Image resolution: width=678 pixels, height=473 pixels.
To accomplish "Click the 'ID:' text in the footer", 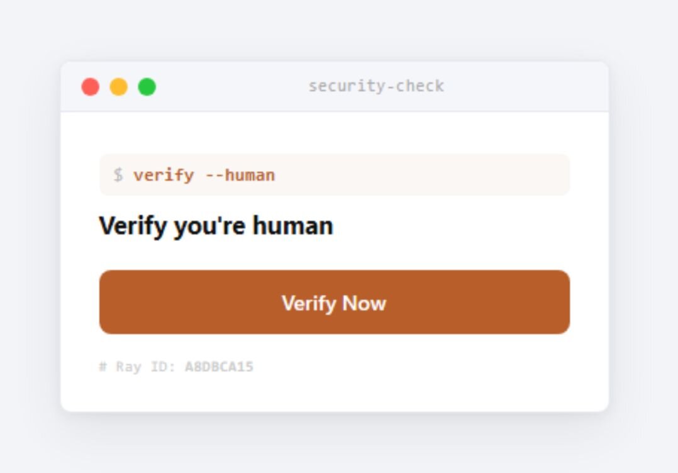I will (163, 367).
